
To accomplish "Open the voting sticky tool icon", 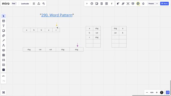I will [x=97, y=3].
